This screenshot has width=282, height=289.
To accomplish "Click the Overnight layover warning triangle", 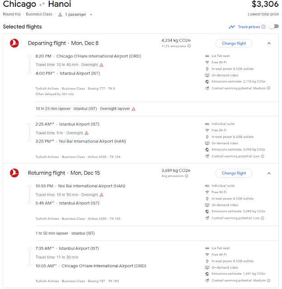I will pos(133,109).
